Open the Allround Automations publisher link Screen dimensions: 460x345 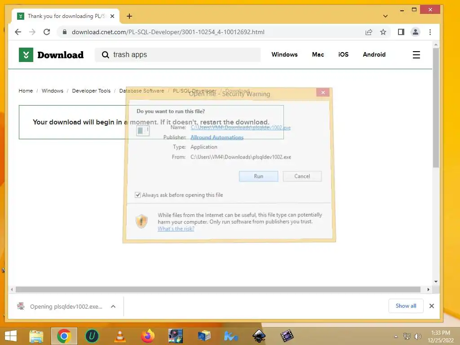tap(217, 137)
